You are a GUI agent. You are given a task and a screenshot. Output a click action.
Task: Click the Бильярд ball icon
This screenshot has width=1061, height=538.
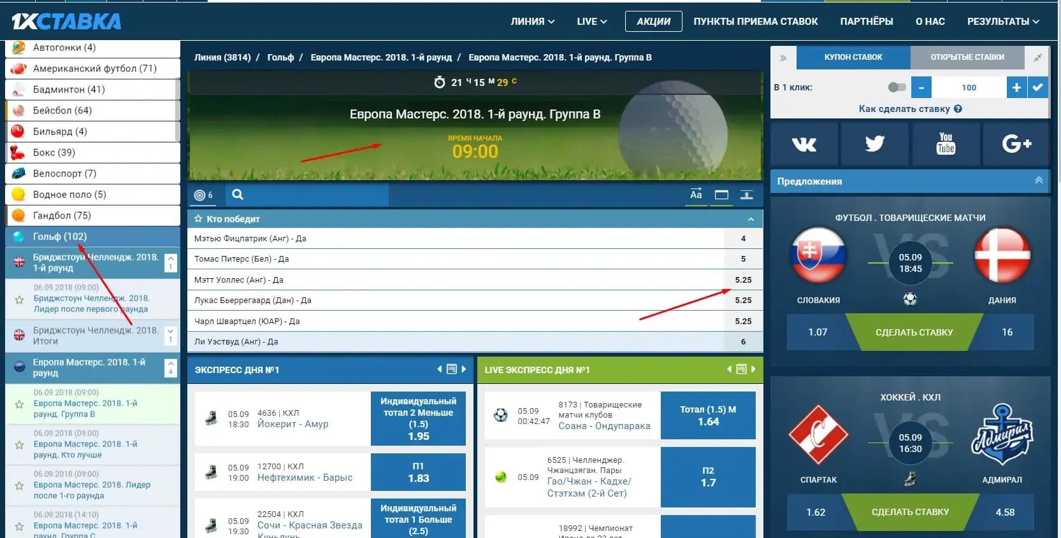coord(18,132)
